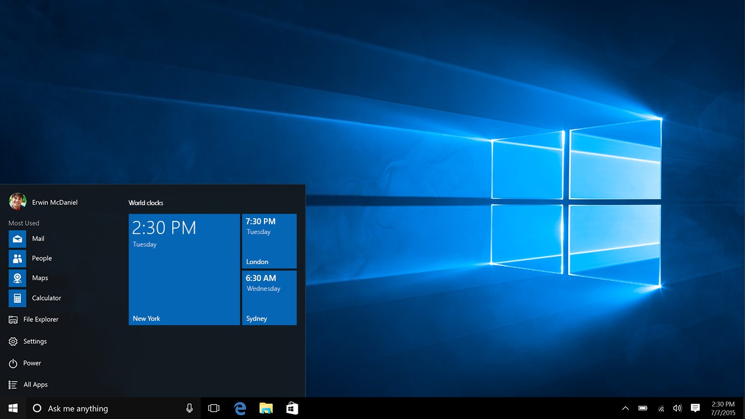Open Task View
This screenshot has width=745, height=419.
tap(213, 408)
